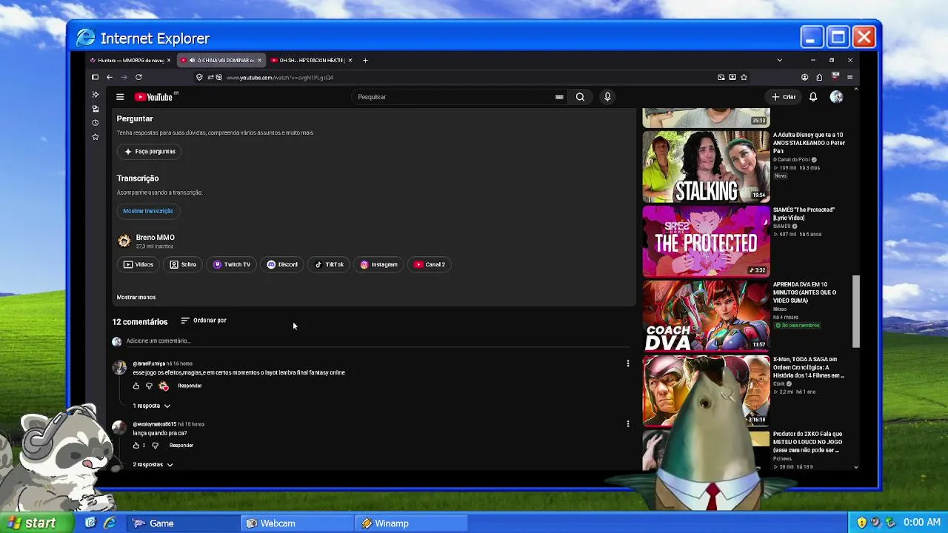Open the 'Canal 2' channel link

tap(430, 264)
